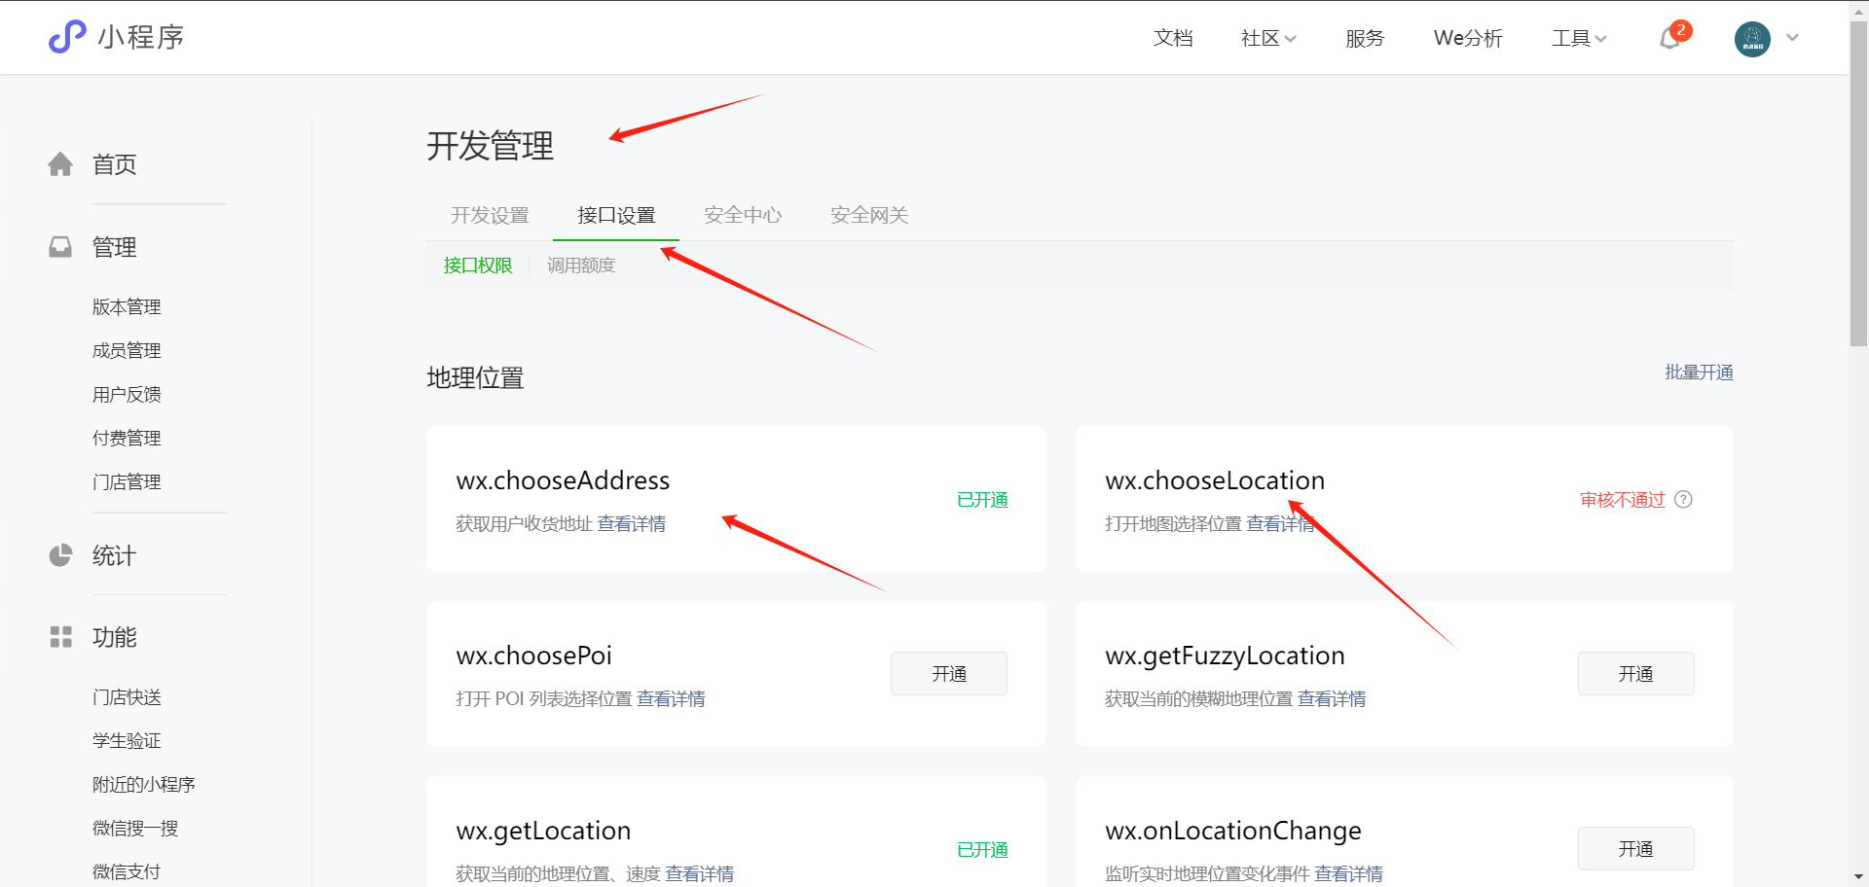Click the question mark help icon next to 审核不通过
The height and width of the screenshot is (887, 1869).
pyautogui.click(x=1683, y=499)
